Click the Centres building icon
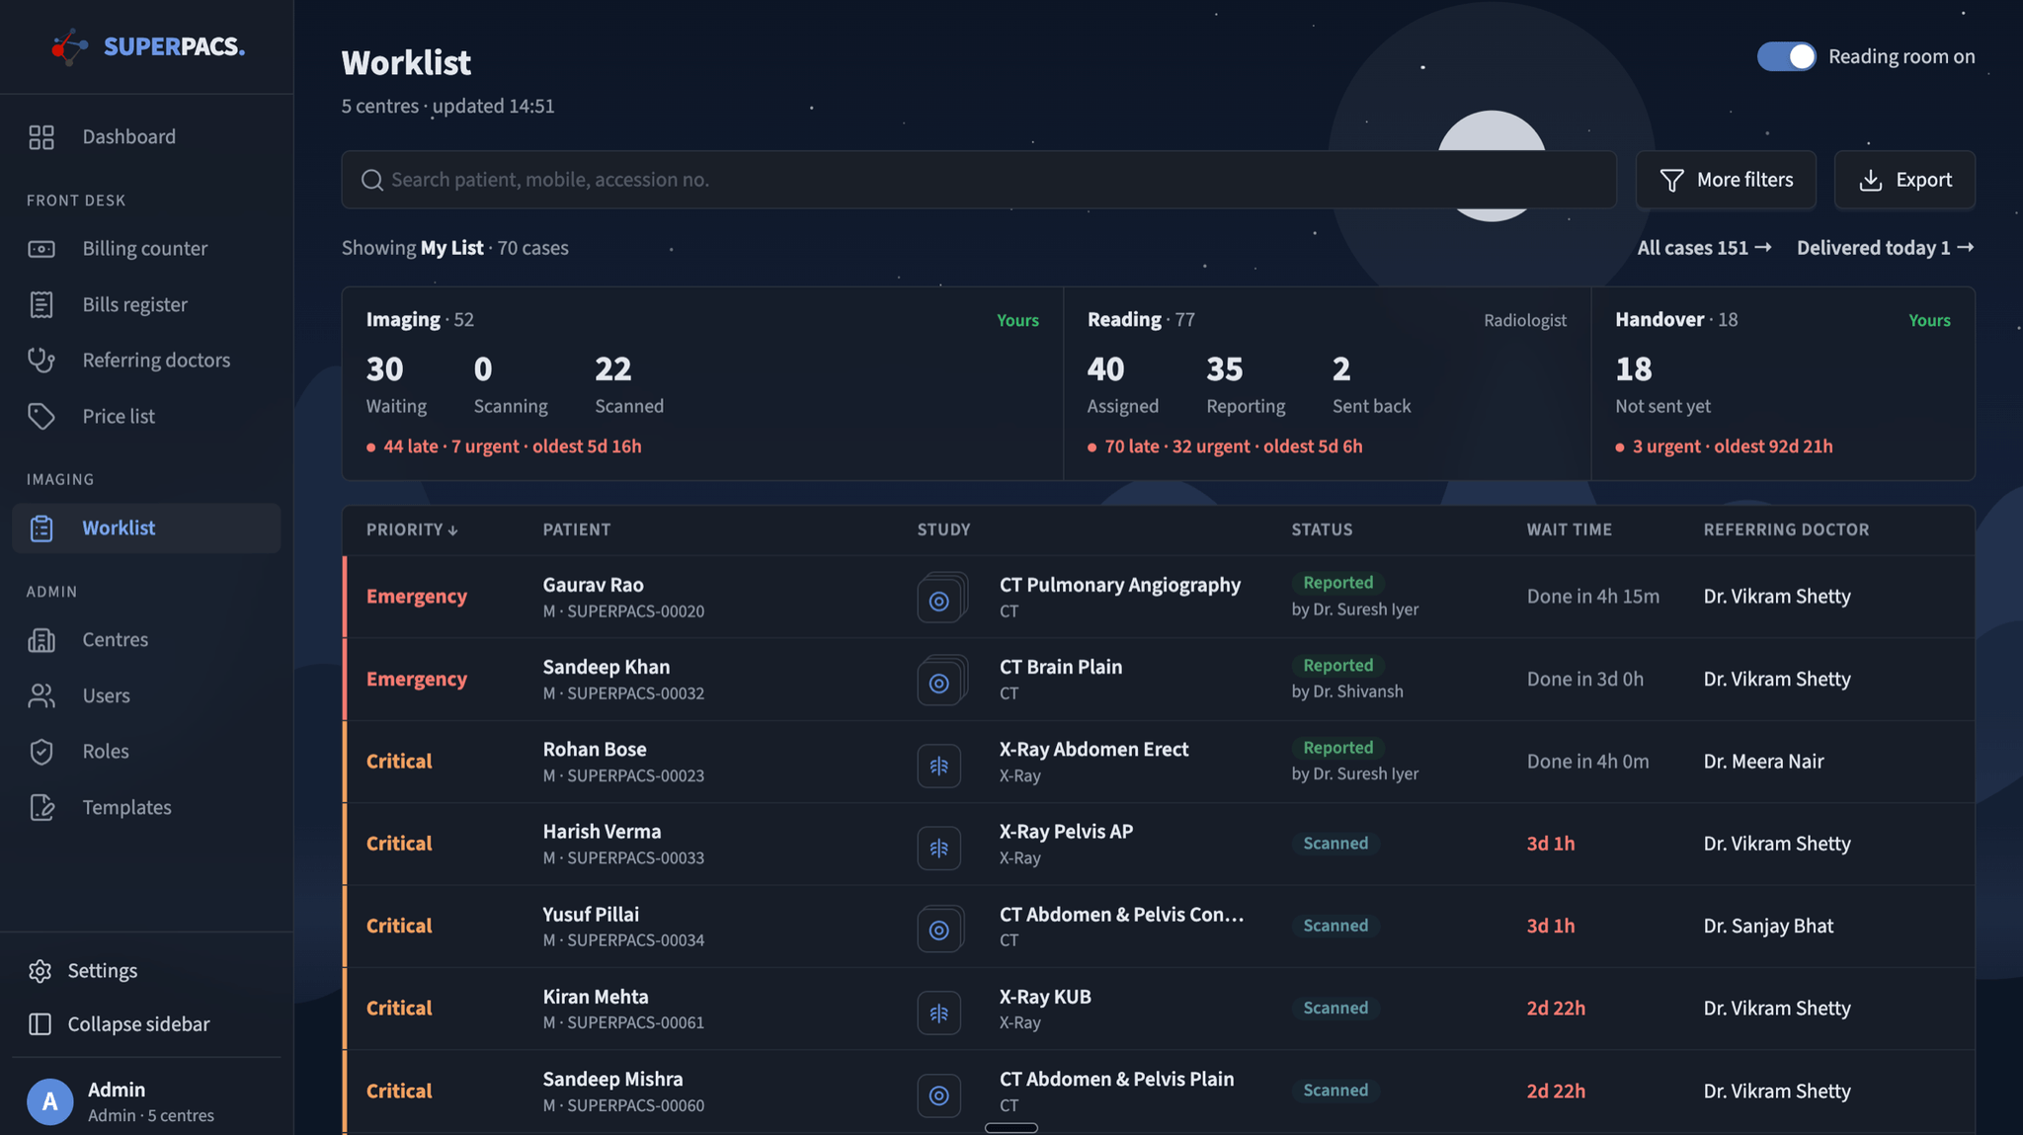Screen dimensions: 2023x1135 point(41,640)
